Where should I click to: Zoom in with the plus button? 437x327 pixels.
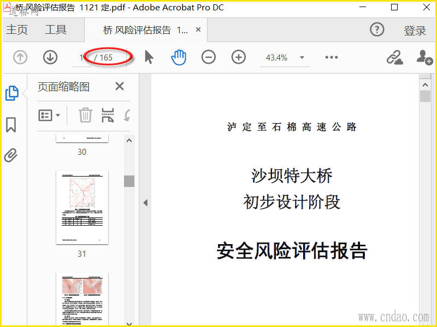click(239, 57)
